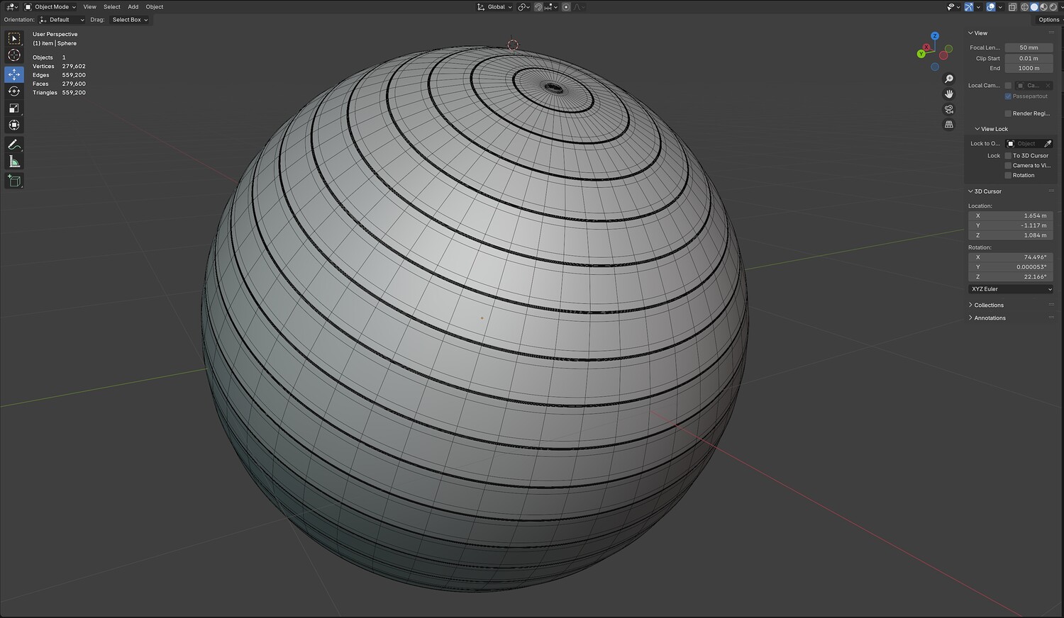Select the Annotate pencil tool
1064x618 pixels.
[14, 145]
